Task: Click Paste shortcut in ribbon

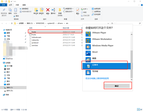Action: pos(26,12)
